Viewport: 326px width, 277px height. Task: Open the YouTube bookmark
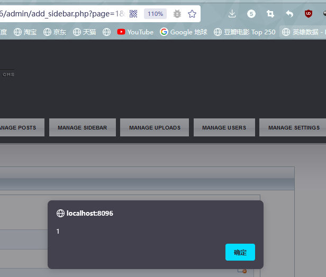pos(135,32)
